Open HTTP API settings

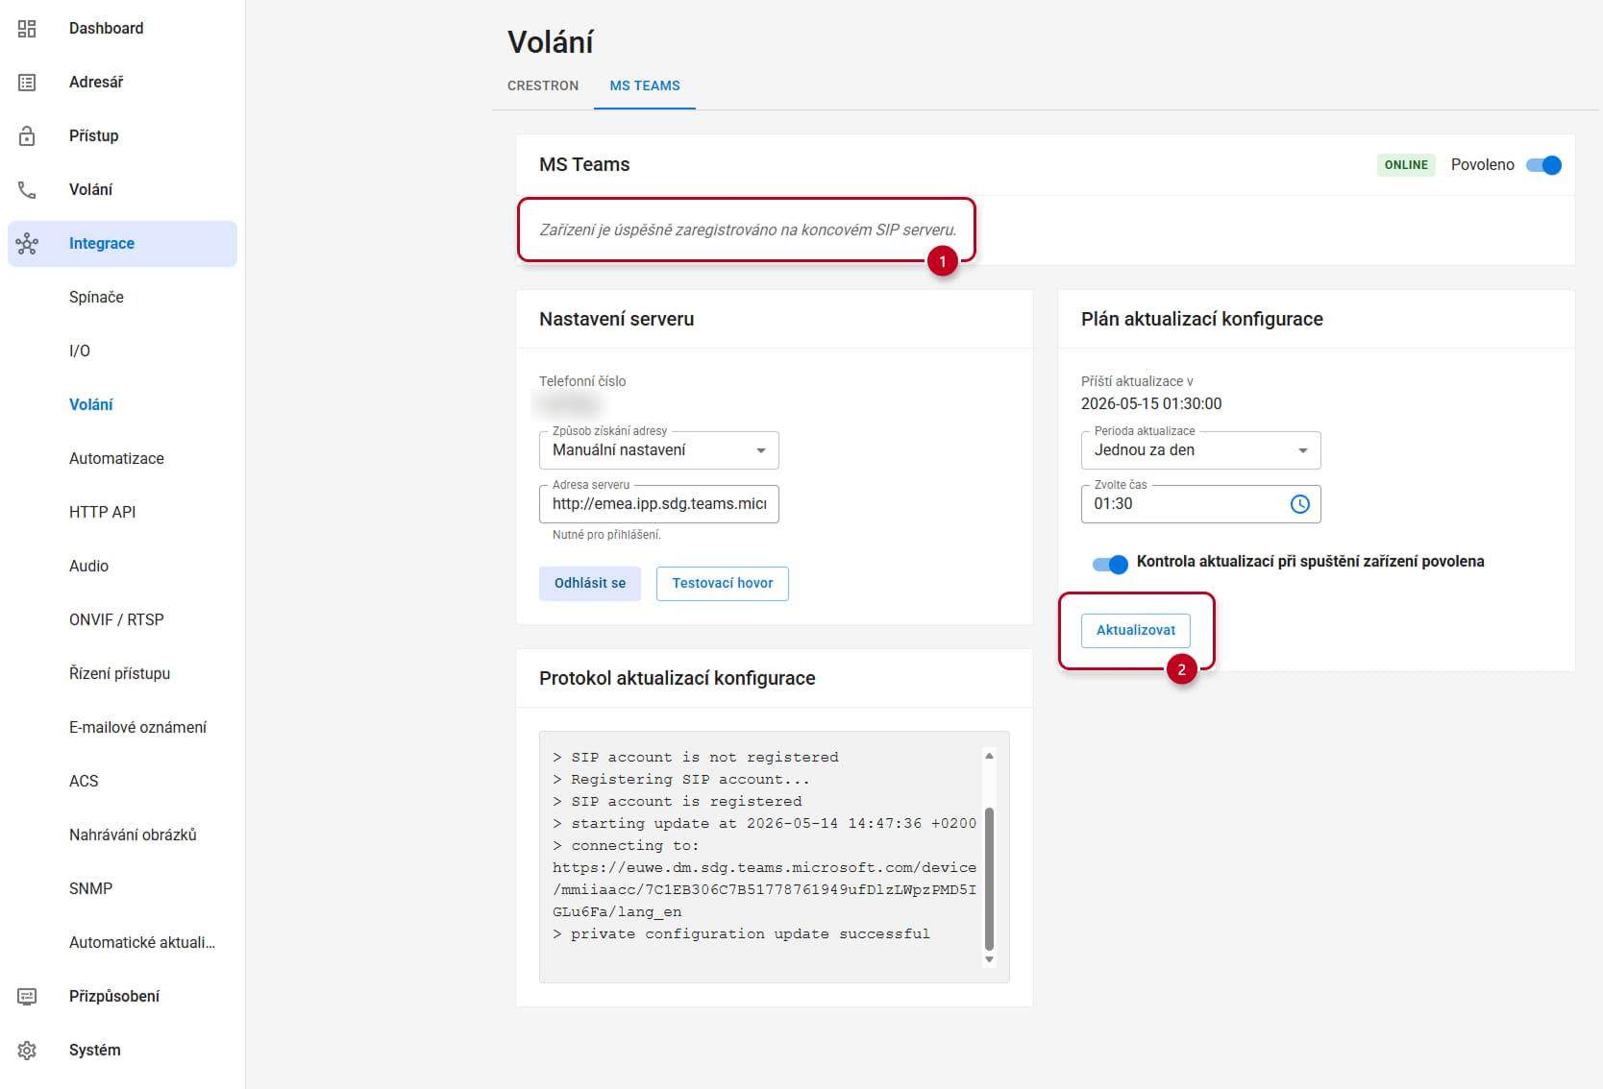(x=122, y=513)
